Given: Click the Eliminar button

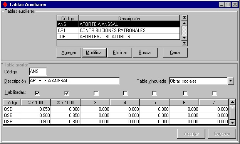Looking at the screenshot, I should click(x=120, y=53).
